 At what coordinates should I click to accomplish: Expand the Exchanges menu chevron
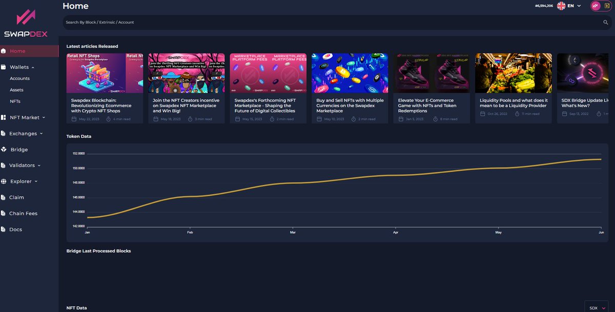pos(41,133)
